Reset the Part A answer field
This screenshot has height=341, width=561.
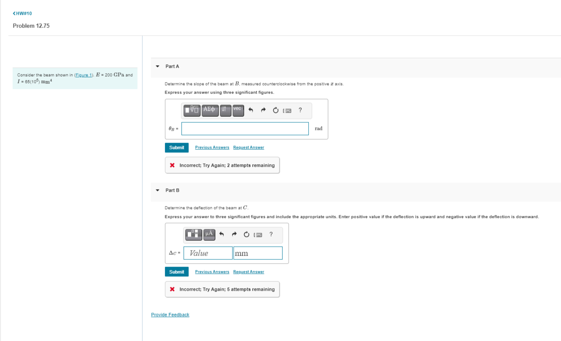[276, 110]
